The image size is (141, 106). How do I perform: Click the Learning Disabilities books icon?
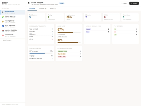coord(3,31)
